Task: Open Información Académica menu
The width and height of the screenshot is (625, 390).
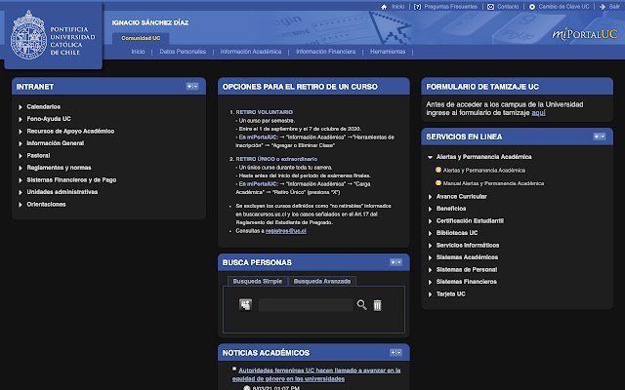Action: 251,52
